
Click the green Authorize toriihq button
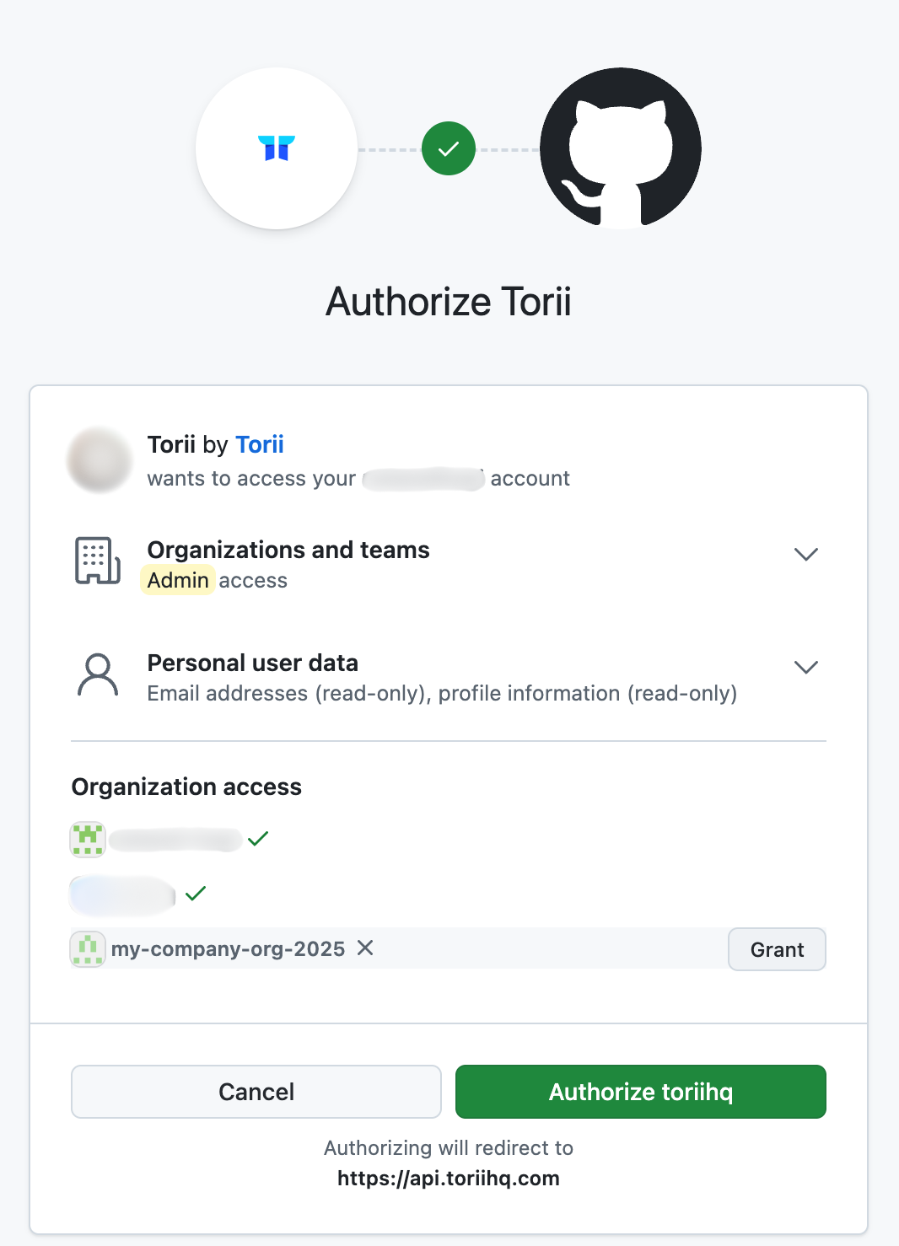point(640,1091)
